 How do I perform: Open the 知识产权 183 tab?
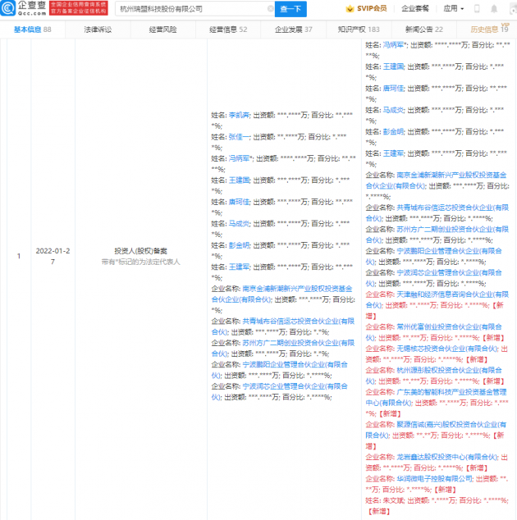[x=359, y=30]
